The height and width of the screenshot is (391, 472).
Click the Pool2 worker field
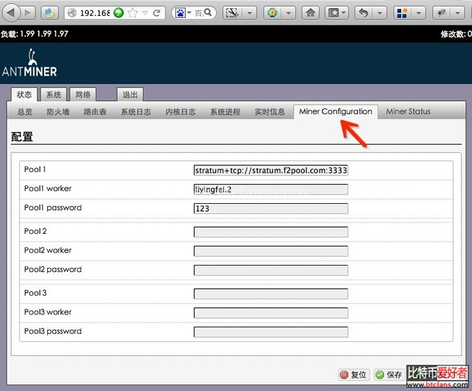tap(271, 251)
